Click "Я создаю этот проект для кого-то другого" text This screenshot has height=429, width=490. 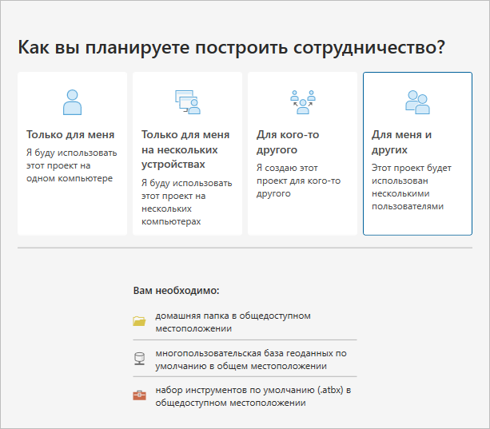pyautogui.click(x=298, y=181)
